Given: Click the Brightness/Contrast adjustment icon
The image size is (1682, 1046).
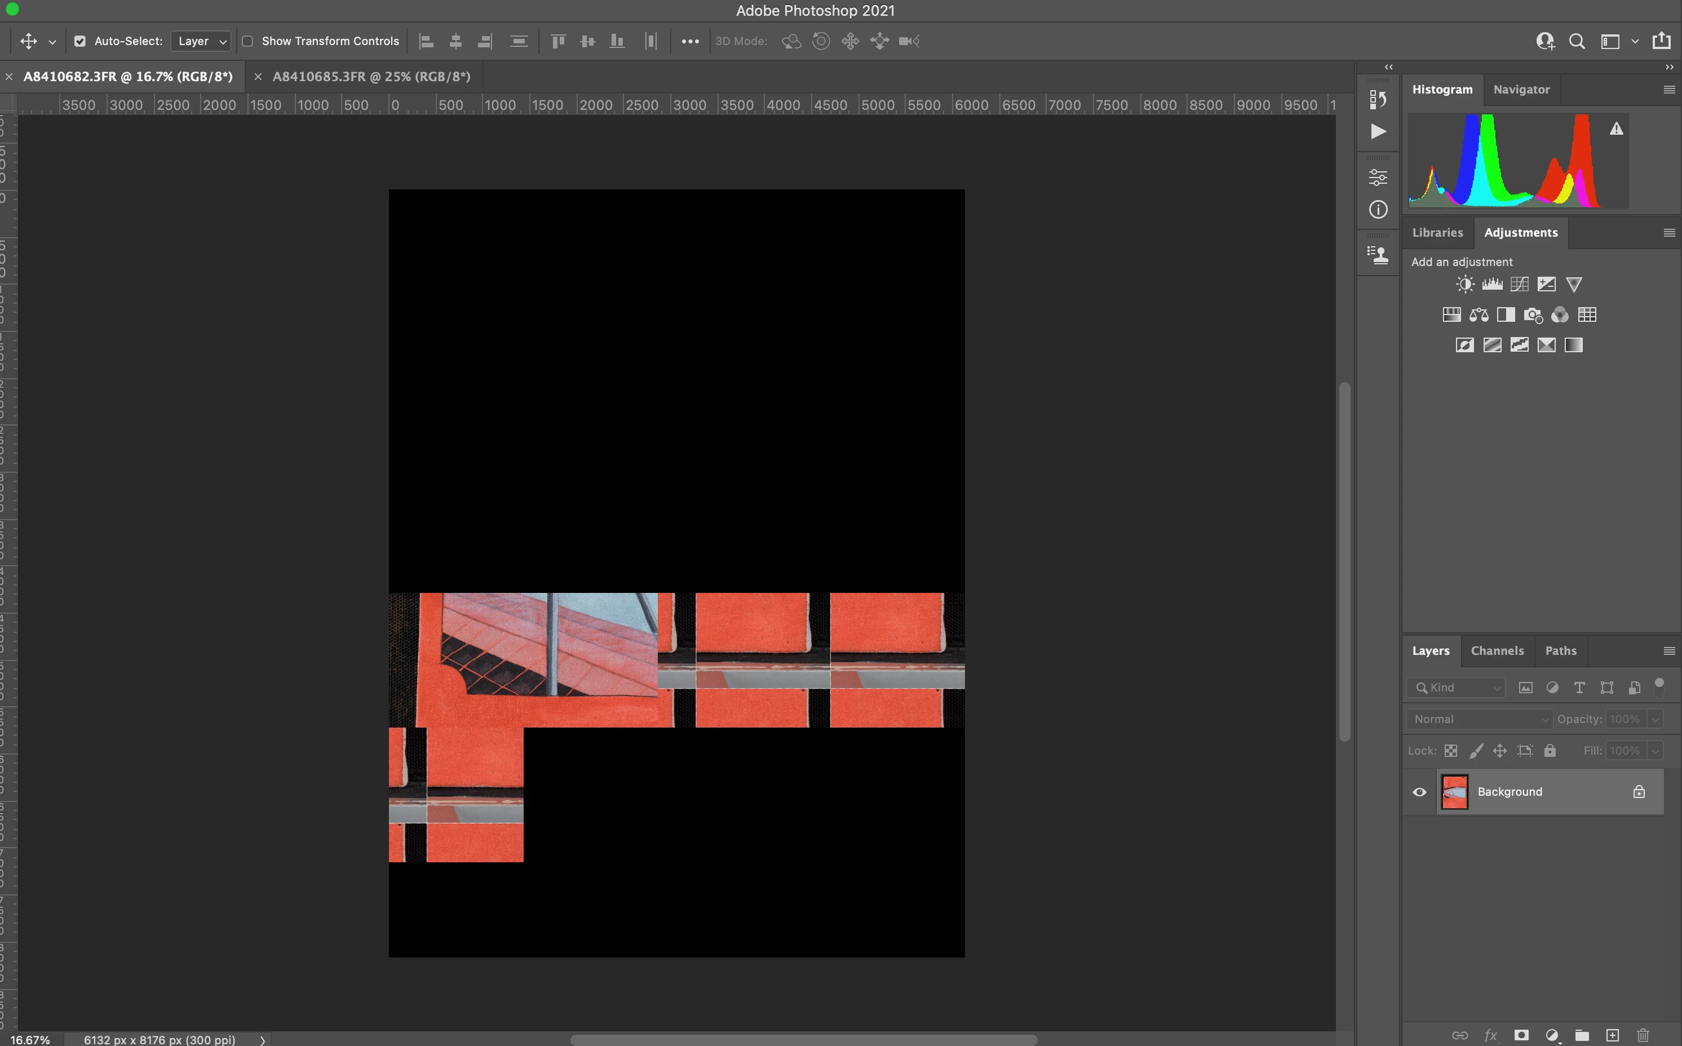Looking at the screenshot, I should click(x=1465, y=285).
